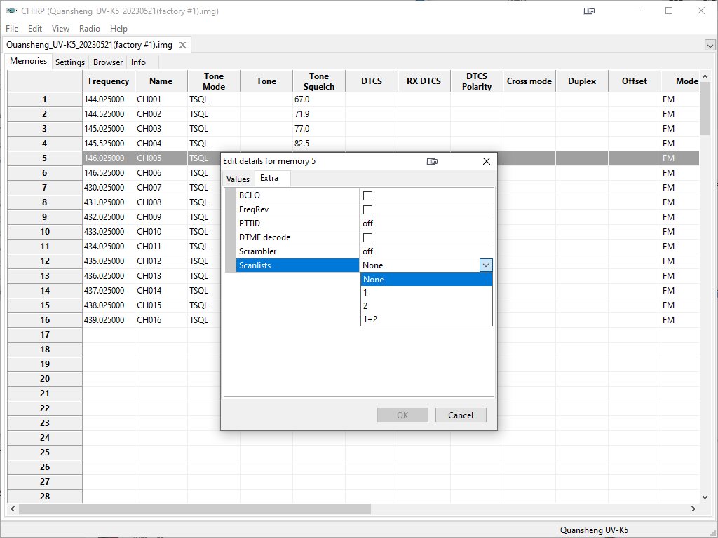This screenshot has height=538, width=718.
Task: Select memory row header 1
Action: [45, 99]
